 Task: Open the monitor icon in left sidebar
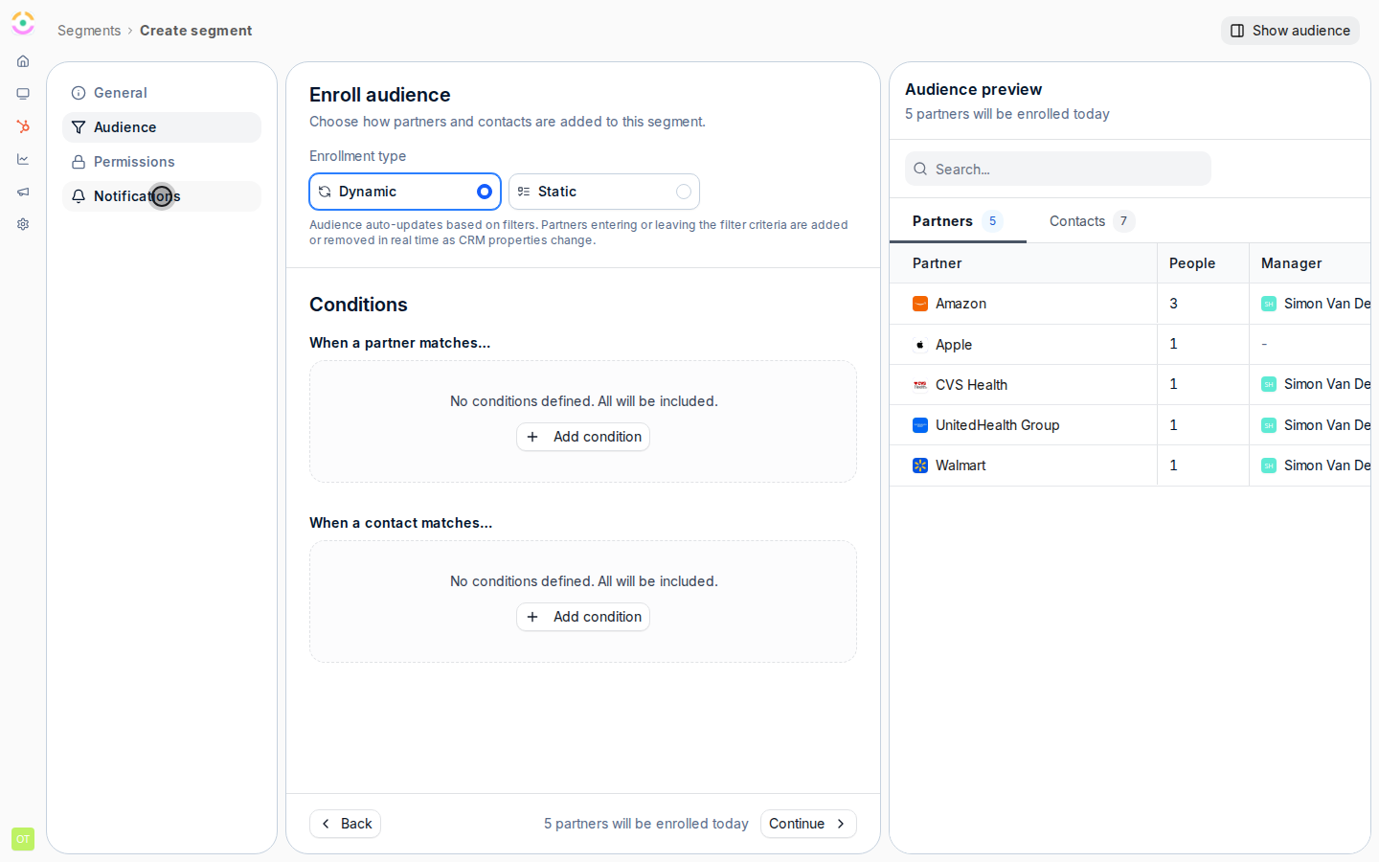pos(23,94)
